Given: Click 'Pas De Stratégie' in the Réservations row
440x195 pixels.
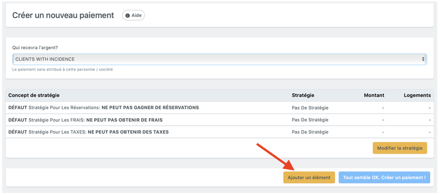Looking at the screenshot, I should coord(310,108).
